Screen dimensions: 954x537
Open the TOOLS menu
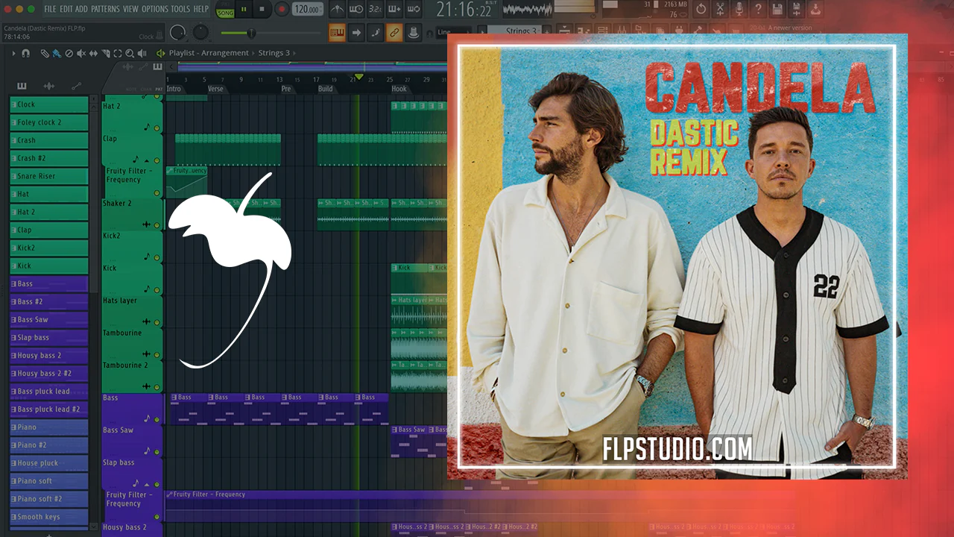[x=181, y=9]
